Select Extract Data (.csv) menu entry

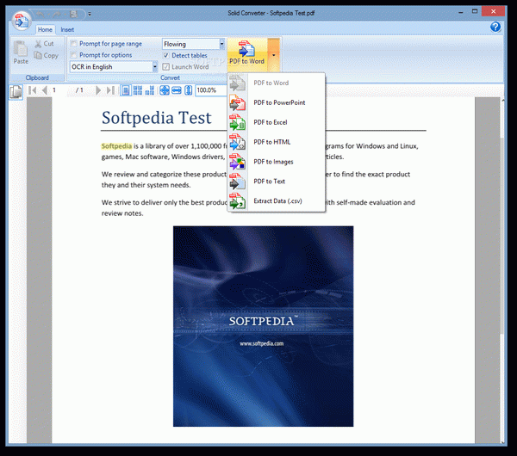coord(277,200)
